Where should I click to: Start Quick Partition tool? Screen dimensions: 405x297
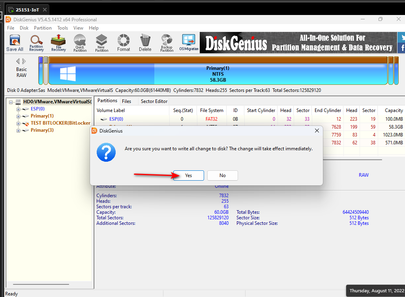[x=80, y=43]
